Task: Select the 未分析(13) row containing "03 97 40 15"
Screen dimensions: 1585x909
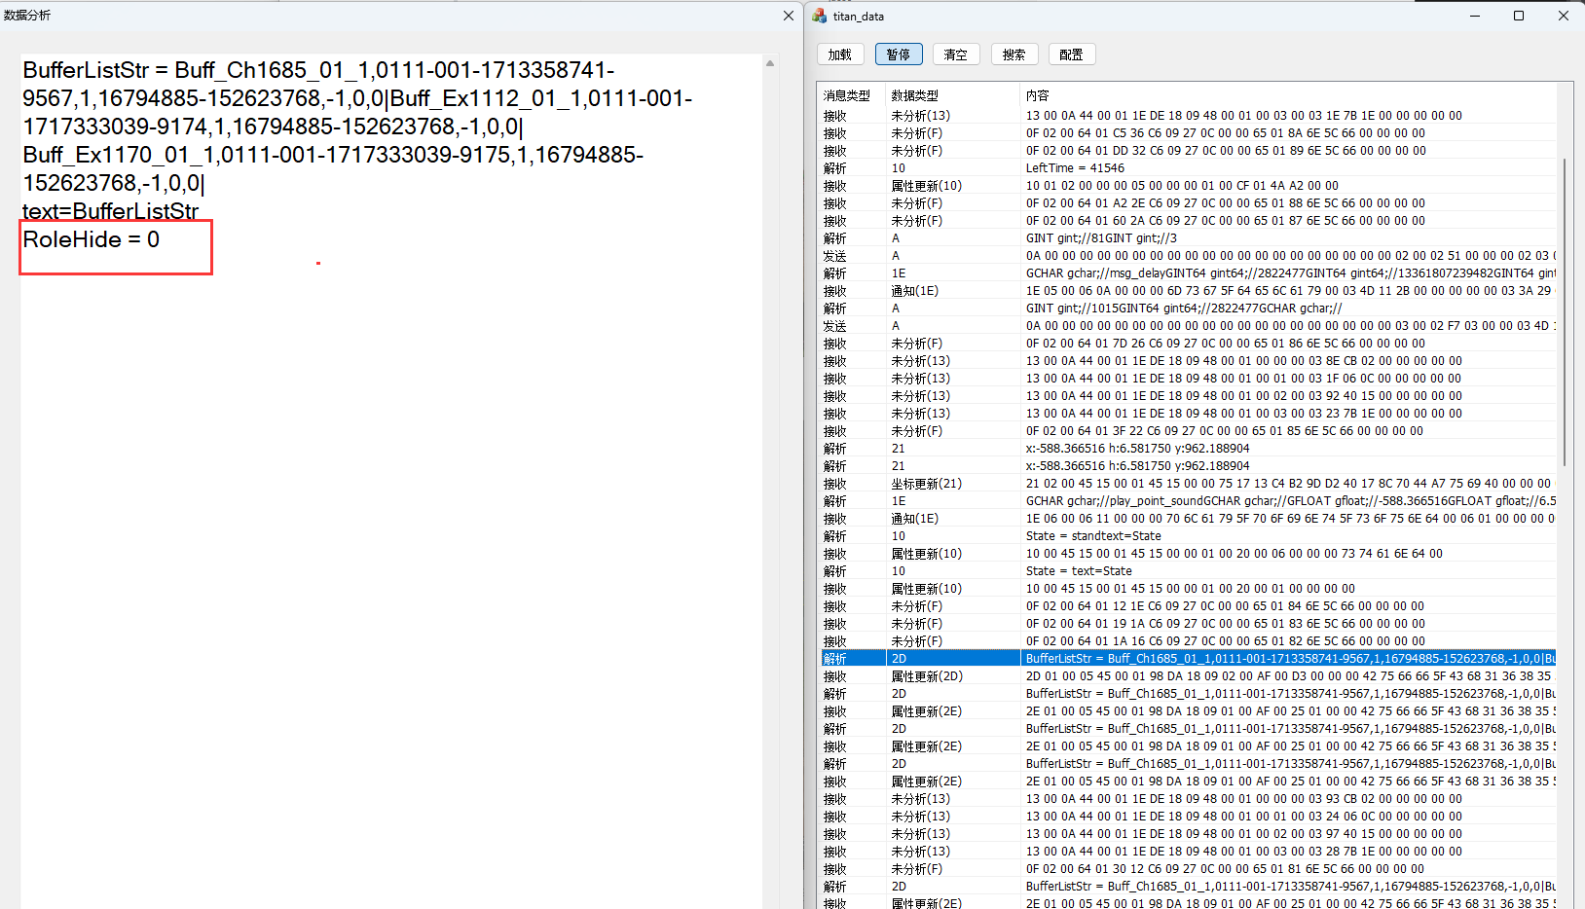Action: coord(1188,834)
